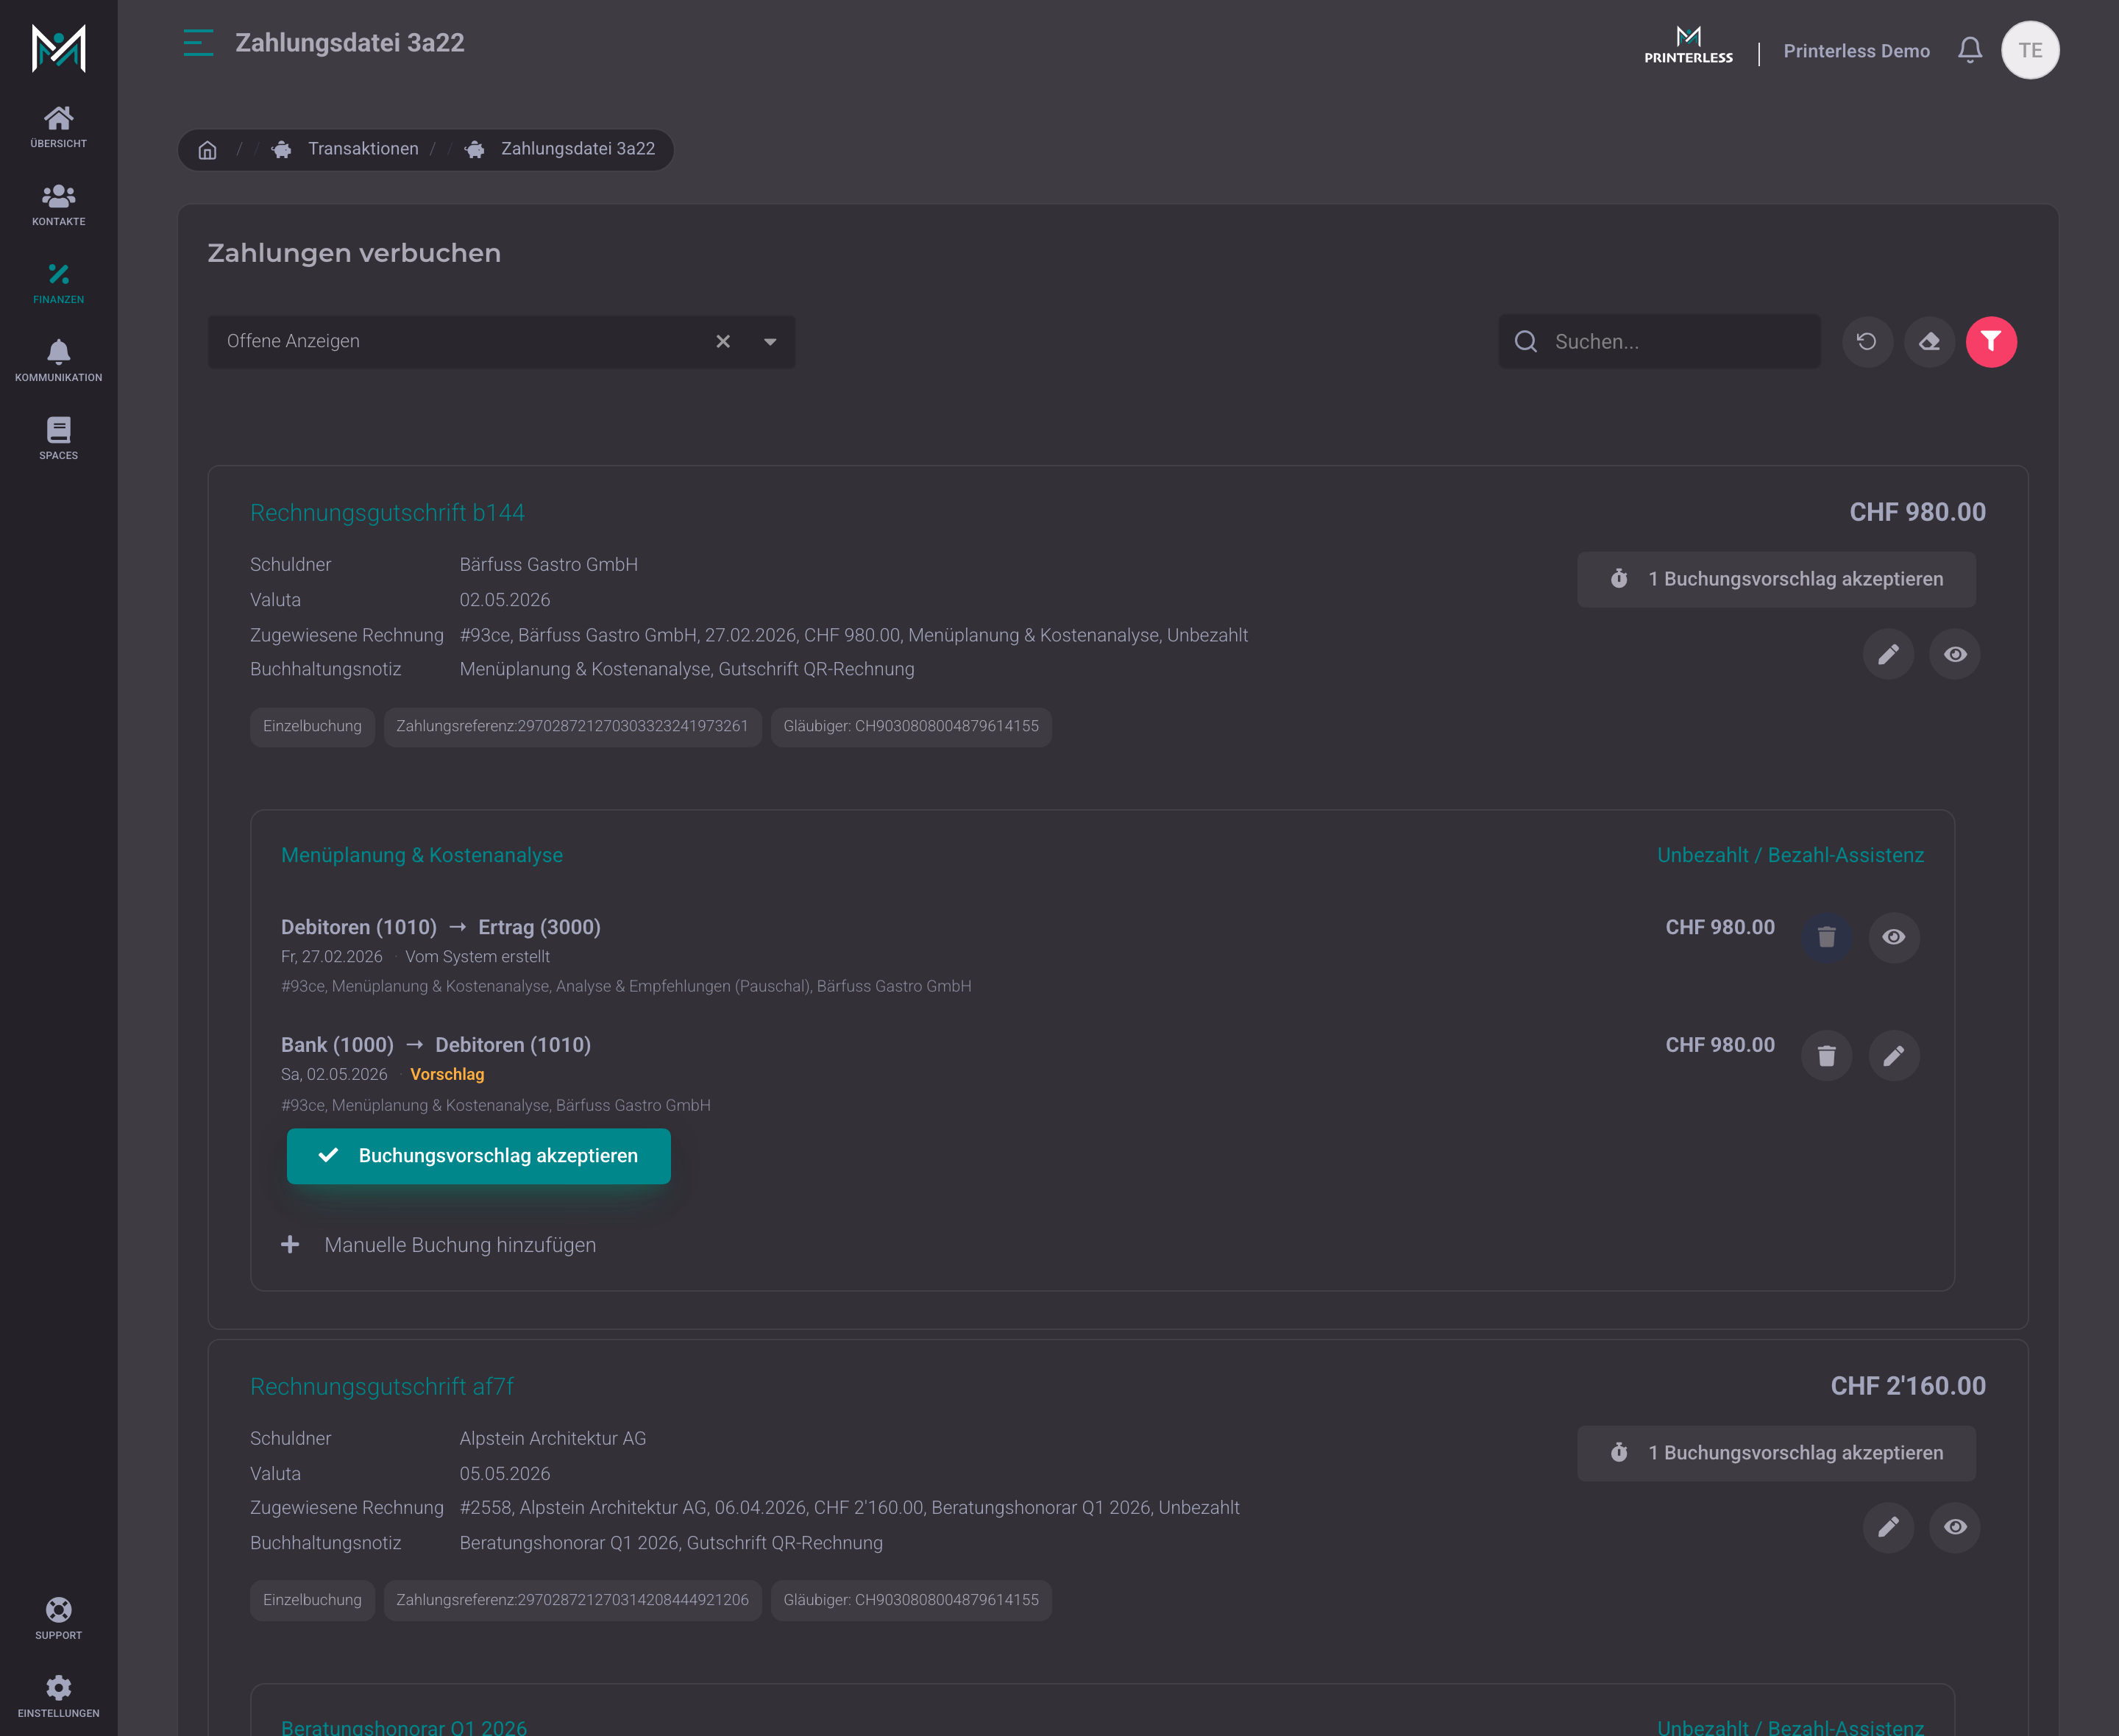Open the Kontakte sidebar icon
The image size is (2119, 1736).
pos(58,205)
